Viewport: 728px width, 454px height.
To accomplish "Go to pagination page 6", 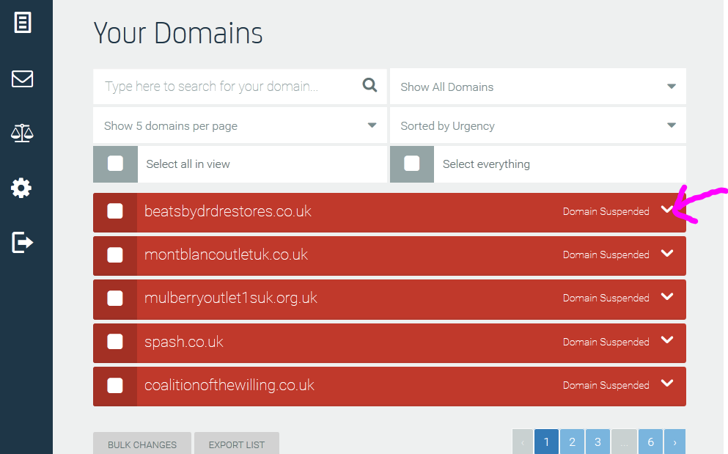I will 650,442.
